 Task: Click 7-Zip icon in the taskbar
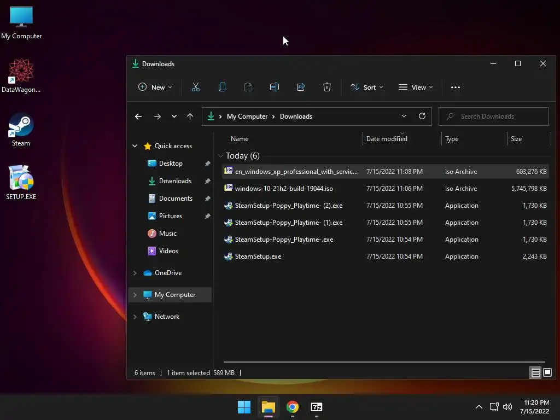pos(317,407)
